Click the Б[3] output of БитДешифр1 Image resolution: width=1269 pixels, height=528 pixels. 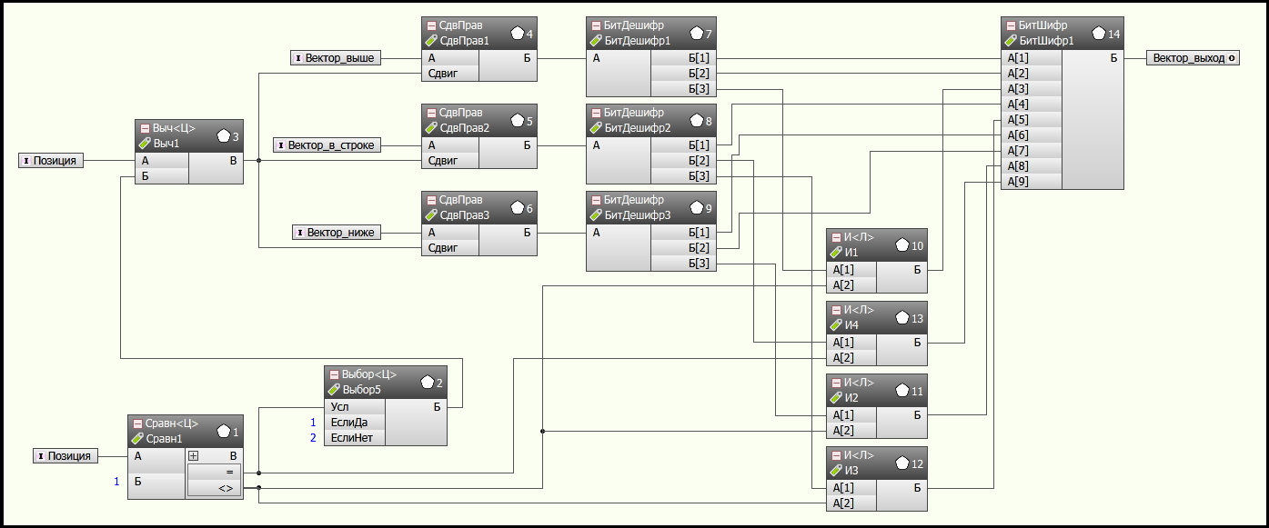pos(684,89)
